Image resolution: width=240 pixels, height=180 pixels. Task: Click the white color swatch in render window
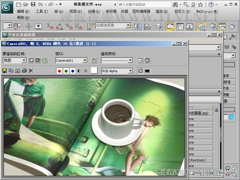pos(94,71)
